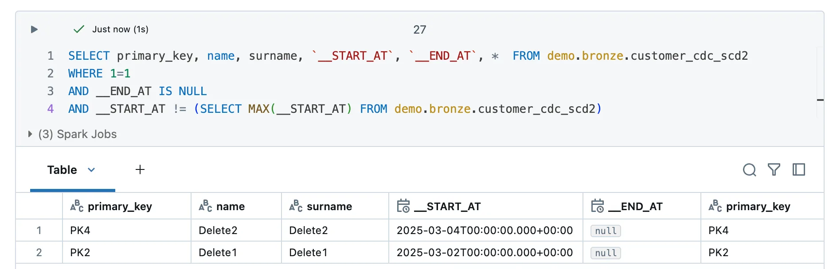Sort by the first primary_key column header
Screen dimensions: 829x269
click(120, 207)
